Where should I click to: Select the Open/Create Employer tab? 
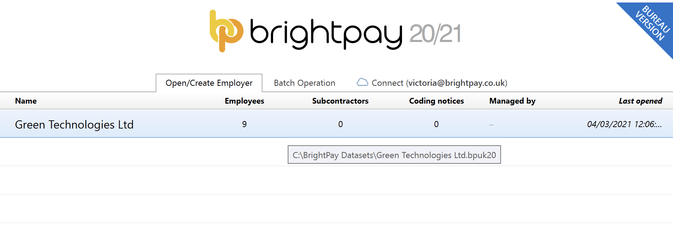(209, 83)
